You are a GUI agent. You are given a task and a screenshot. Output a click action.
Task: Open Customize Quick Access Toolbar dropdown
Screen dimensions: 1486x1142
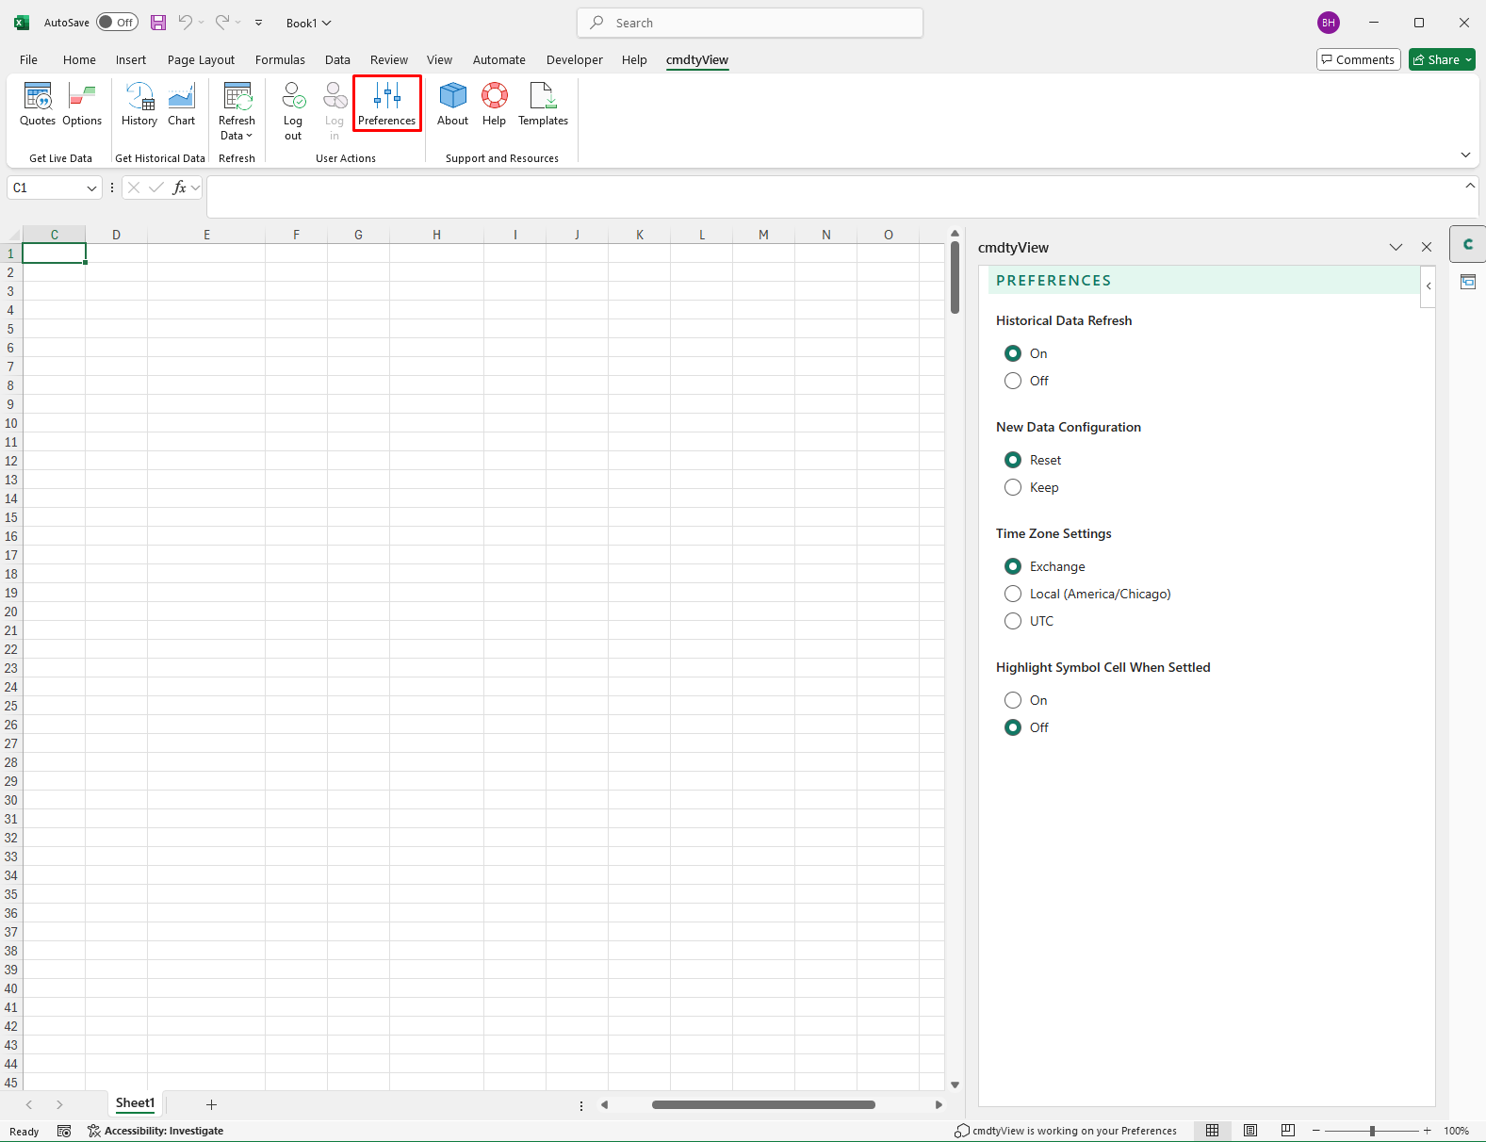tap(258, 23)
